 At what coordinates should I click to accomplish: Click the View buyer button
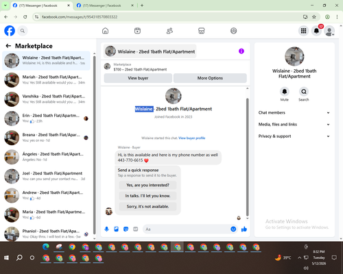point(138,78)
